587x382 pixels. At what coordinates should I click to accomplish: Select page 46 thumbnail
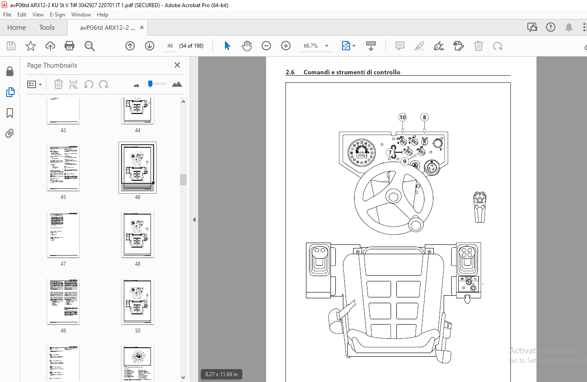click(x=138, y=167)
